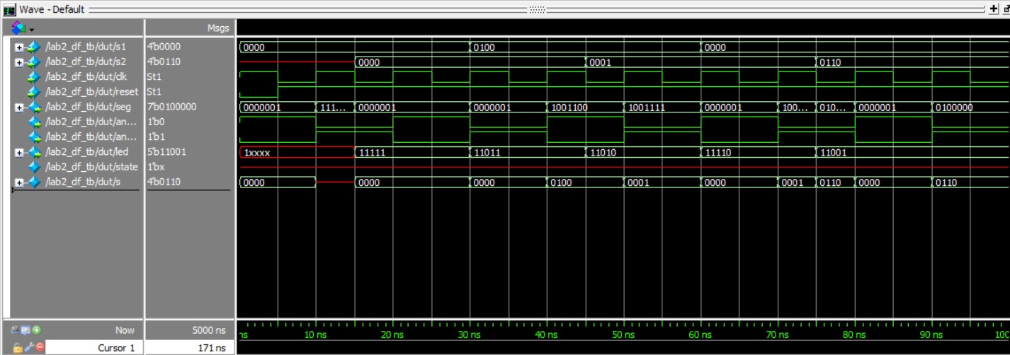Click the signal icon of the last row /lab2_df_tb/dut/s
Screen dimensions: 1010x355
click(x=33, y=182)
